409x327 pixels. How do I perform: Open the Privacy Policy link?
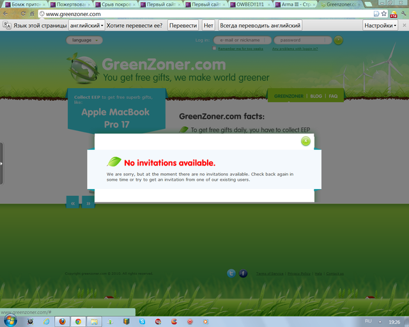coord(299,273)
